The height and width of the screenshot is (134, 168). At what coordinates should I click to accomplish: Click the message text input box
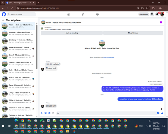(107, 113)
